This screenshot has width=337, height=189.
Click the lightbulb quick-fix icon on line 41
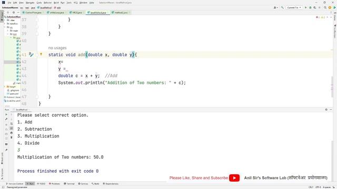41,55
